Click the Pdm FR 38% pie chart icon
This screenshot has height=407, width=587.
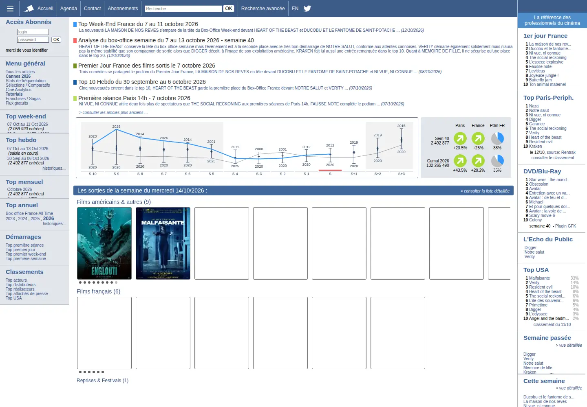coord(497,138)
